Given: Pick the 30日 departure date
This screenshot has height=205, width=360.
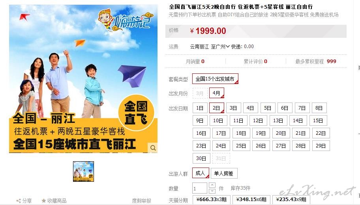Looking at the screenshot, I should (x=201, y=158).
